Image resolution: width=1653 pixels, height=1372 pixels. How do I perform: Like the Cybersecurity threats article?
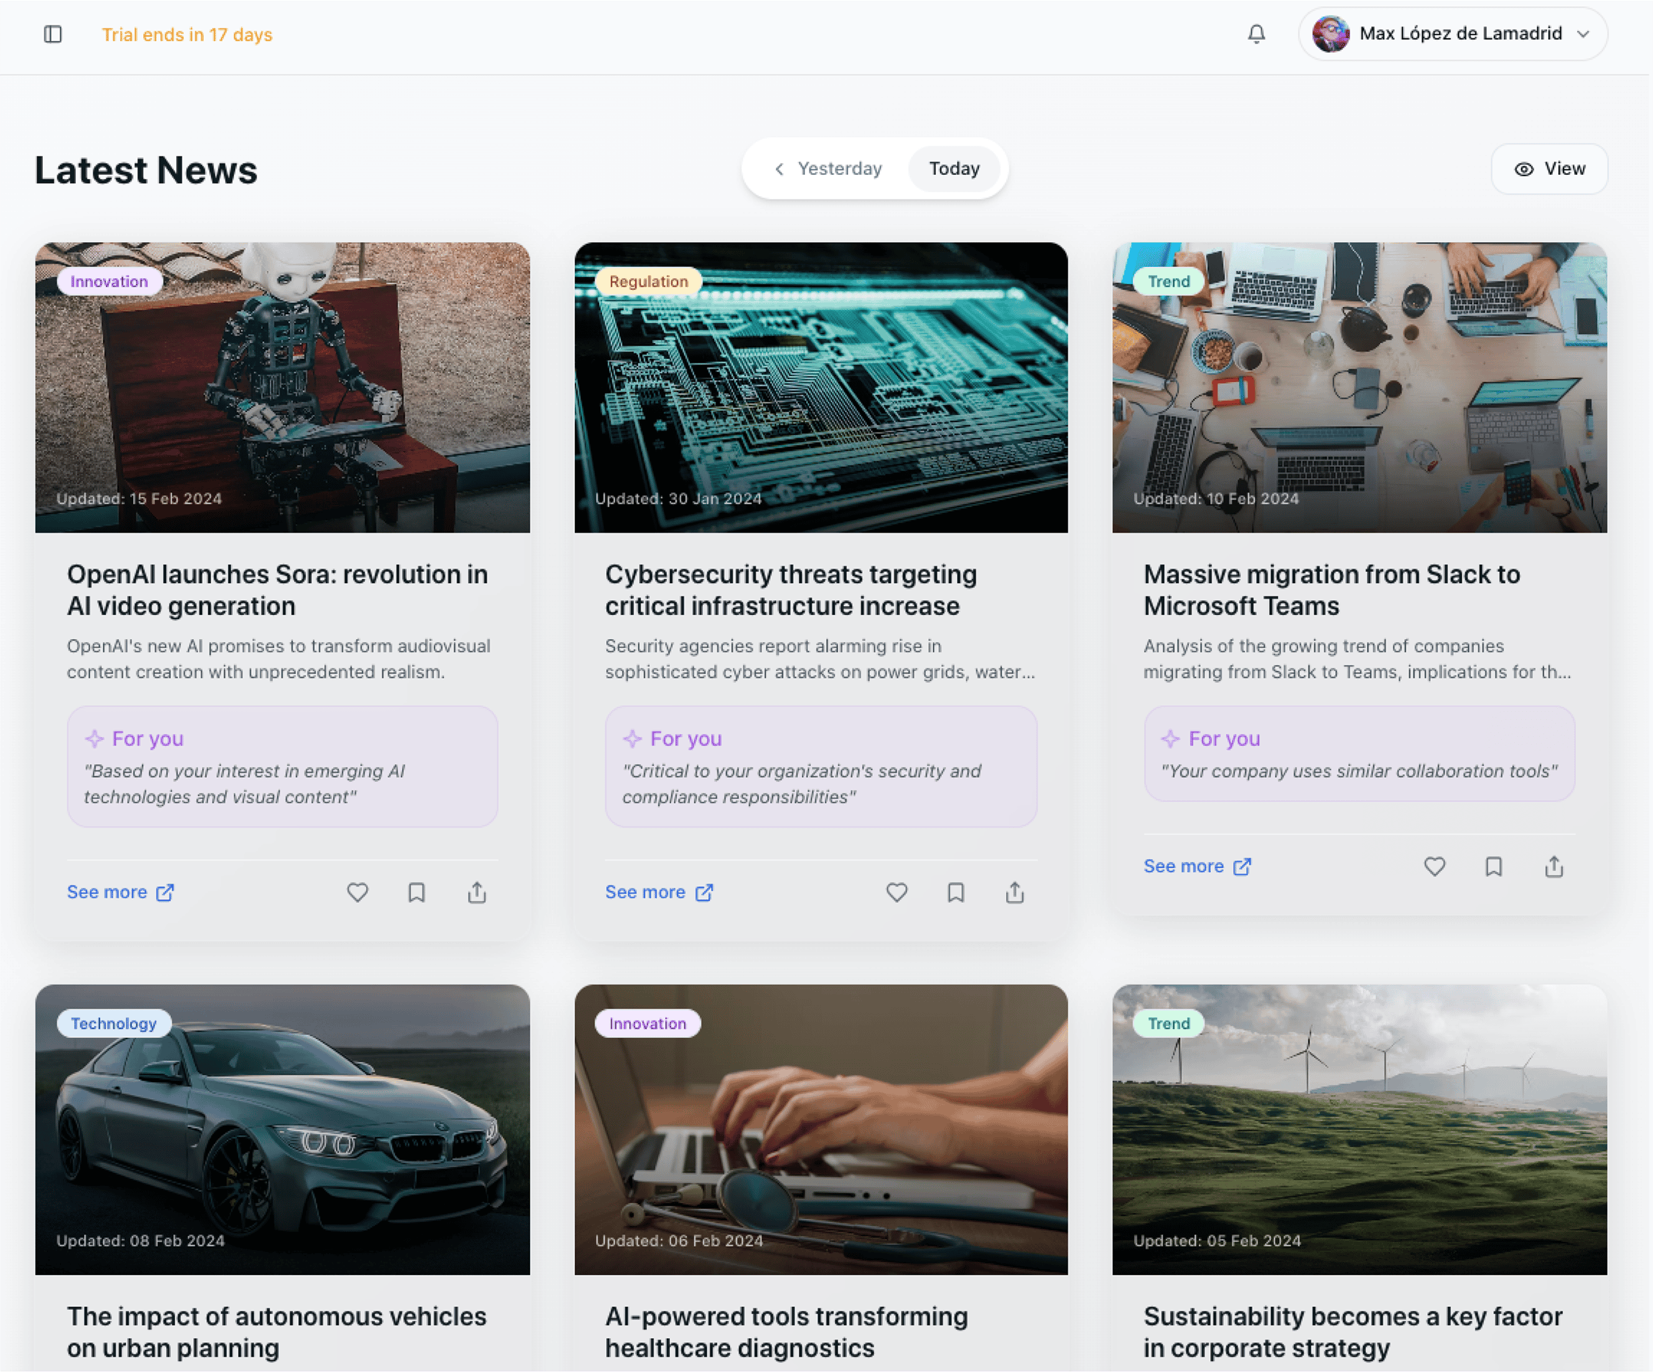[x=896, y=892]
